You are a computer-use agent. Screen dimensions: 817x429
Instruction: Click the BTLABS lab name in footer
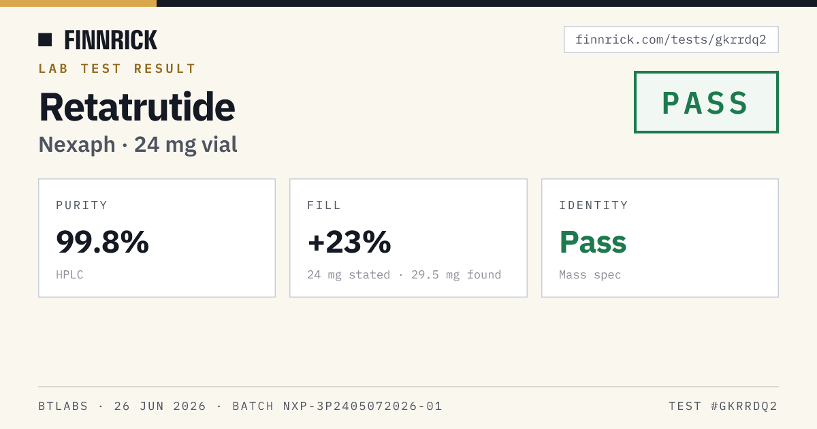click(x=63, y=407)
